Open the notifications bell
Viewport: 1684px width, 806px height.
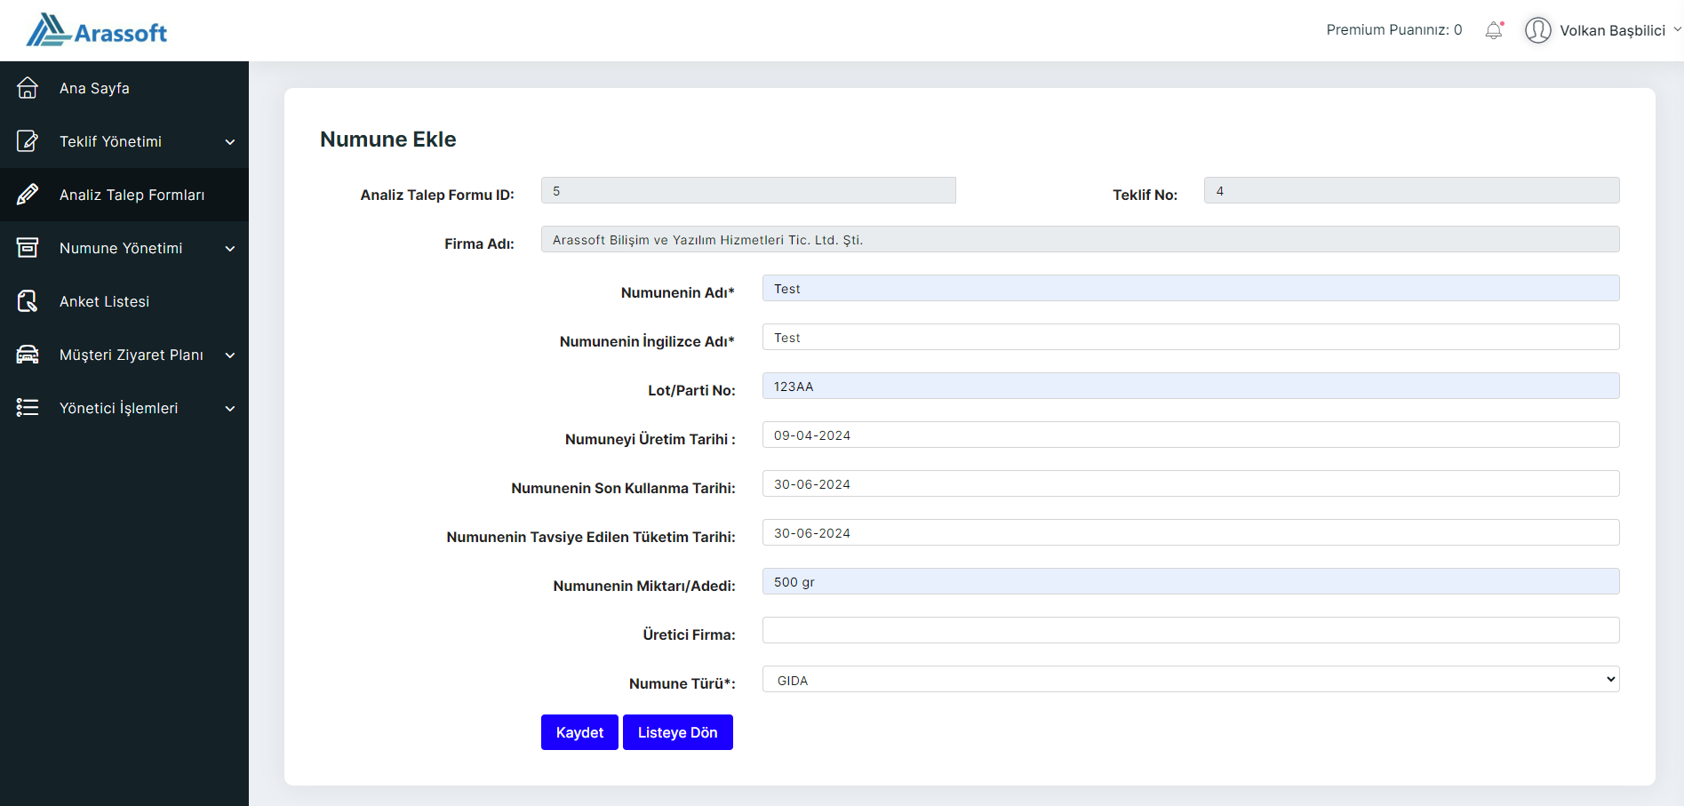point(1494,30)
